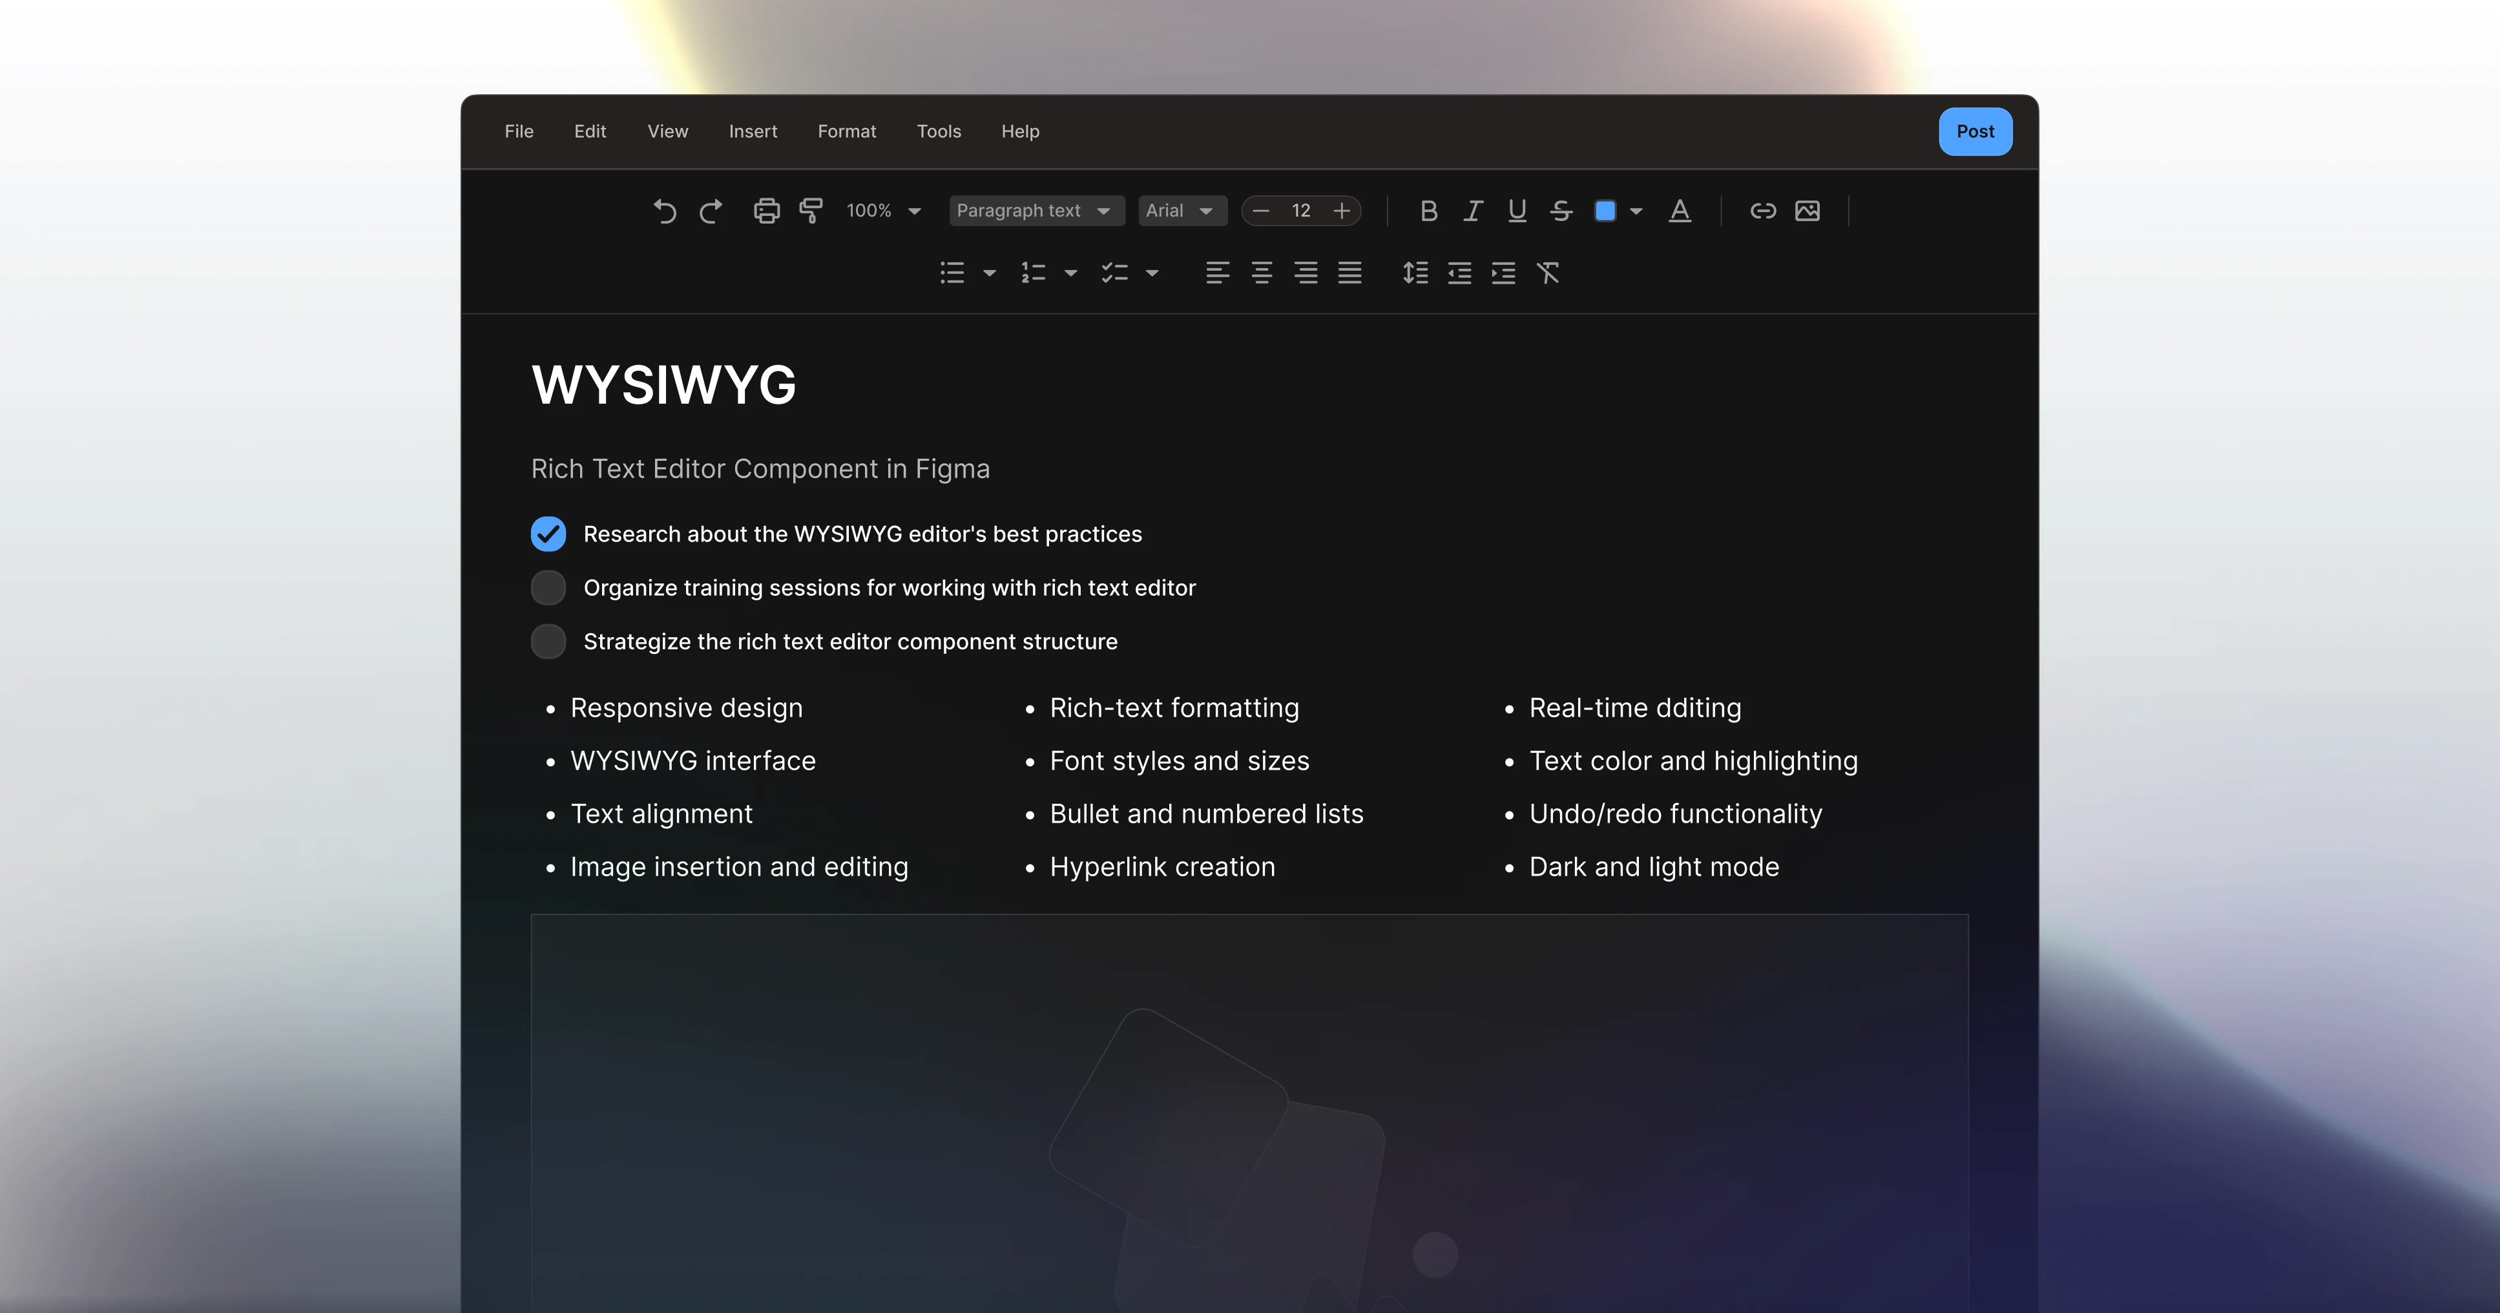
Task: Click the font size value 12
Action: [1300, 211]
